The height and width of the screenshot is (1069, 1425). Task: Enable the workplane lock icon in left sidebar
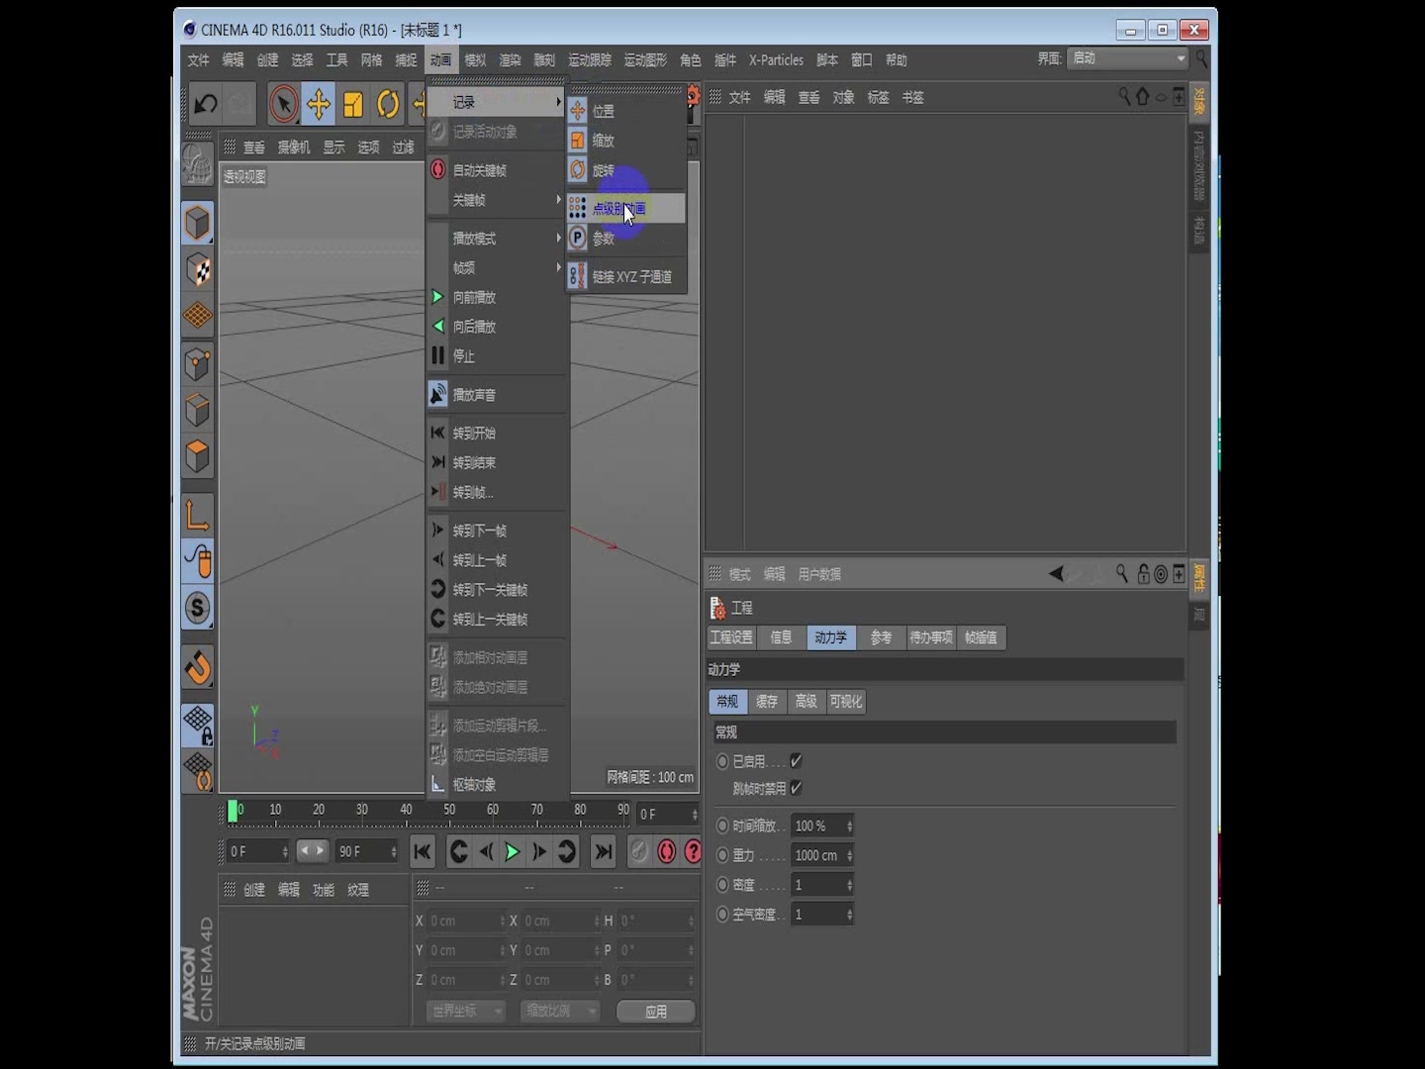(197, 725)
